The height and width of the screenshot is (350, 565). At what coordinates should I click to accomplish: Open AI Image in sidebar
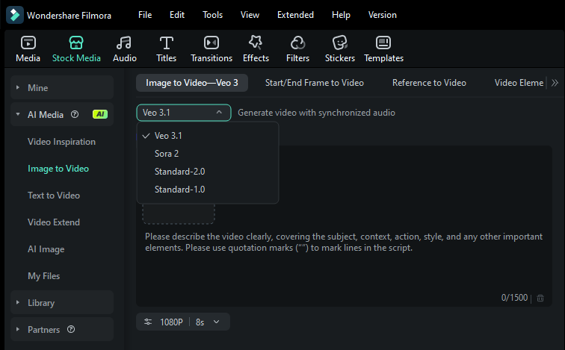[46, 249]
